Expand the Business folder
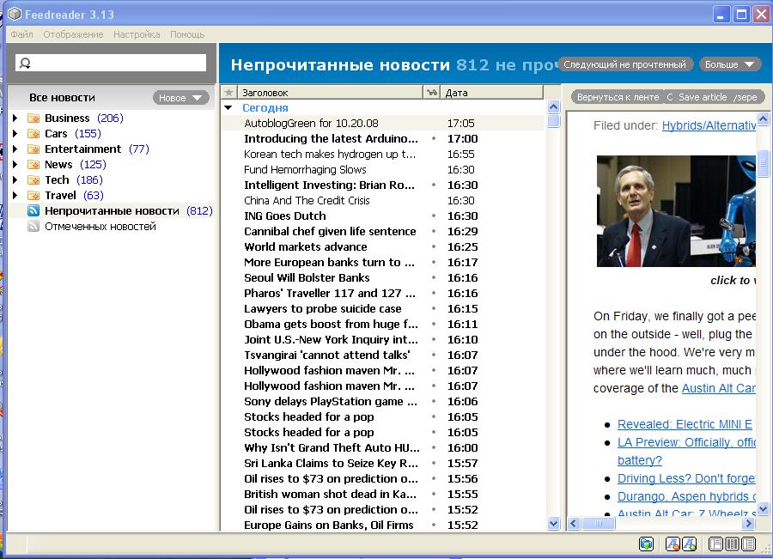 coord(15,118)
